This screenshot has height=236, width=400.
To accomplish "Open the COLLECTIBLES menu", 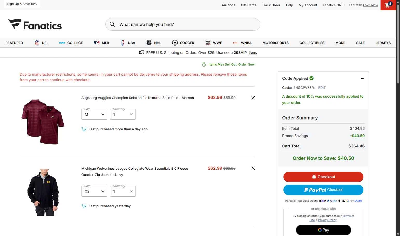I will 312,43.
